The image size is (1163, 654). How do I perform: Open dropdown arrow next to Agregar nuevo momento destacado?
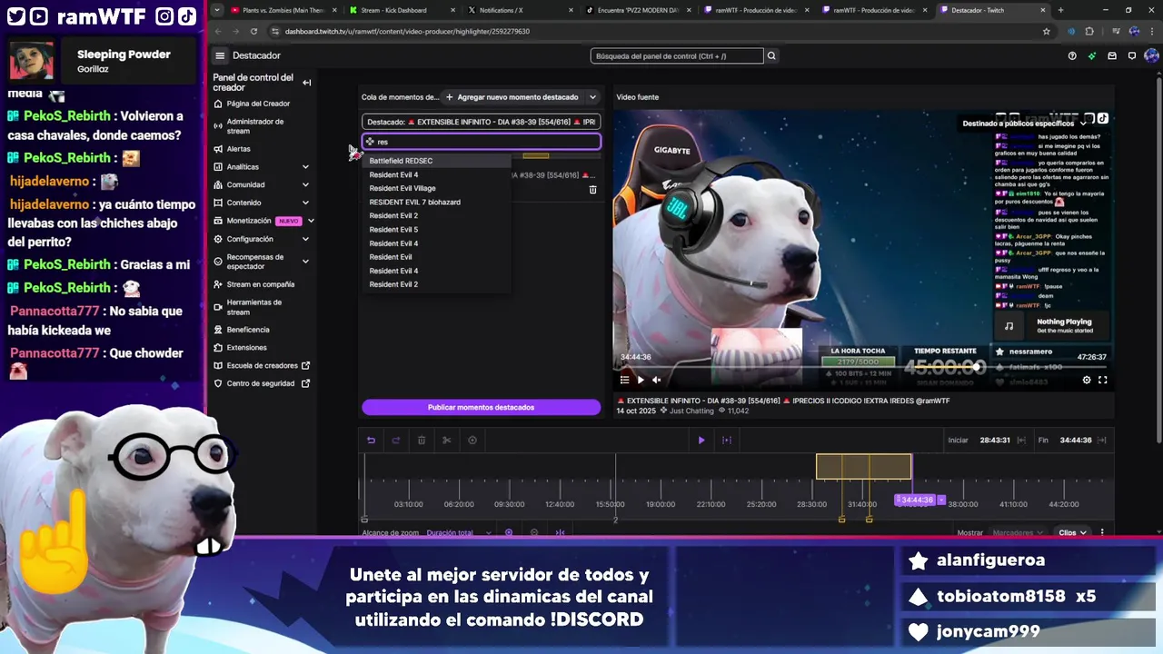(x=592, y=97)
